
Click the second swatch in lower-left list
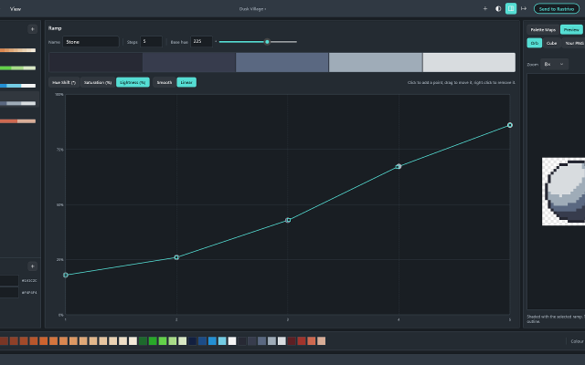click(x=9, y=292)
